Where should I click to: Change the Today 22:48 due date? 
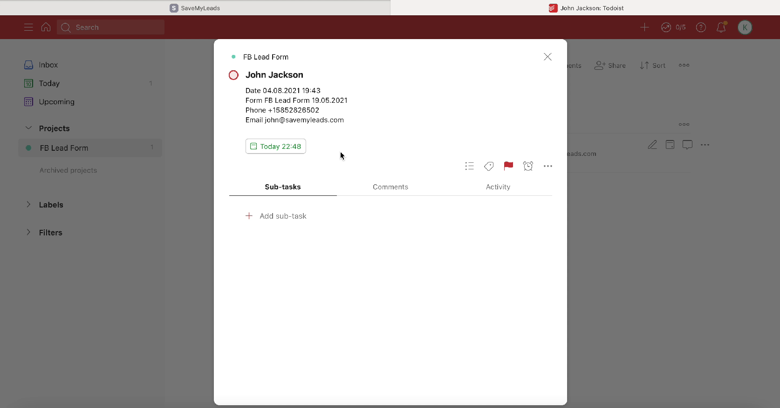click(276, 146)
